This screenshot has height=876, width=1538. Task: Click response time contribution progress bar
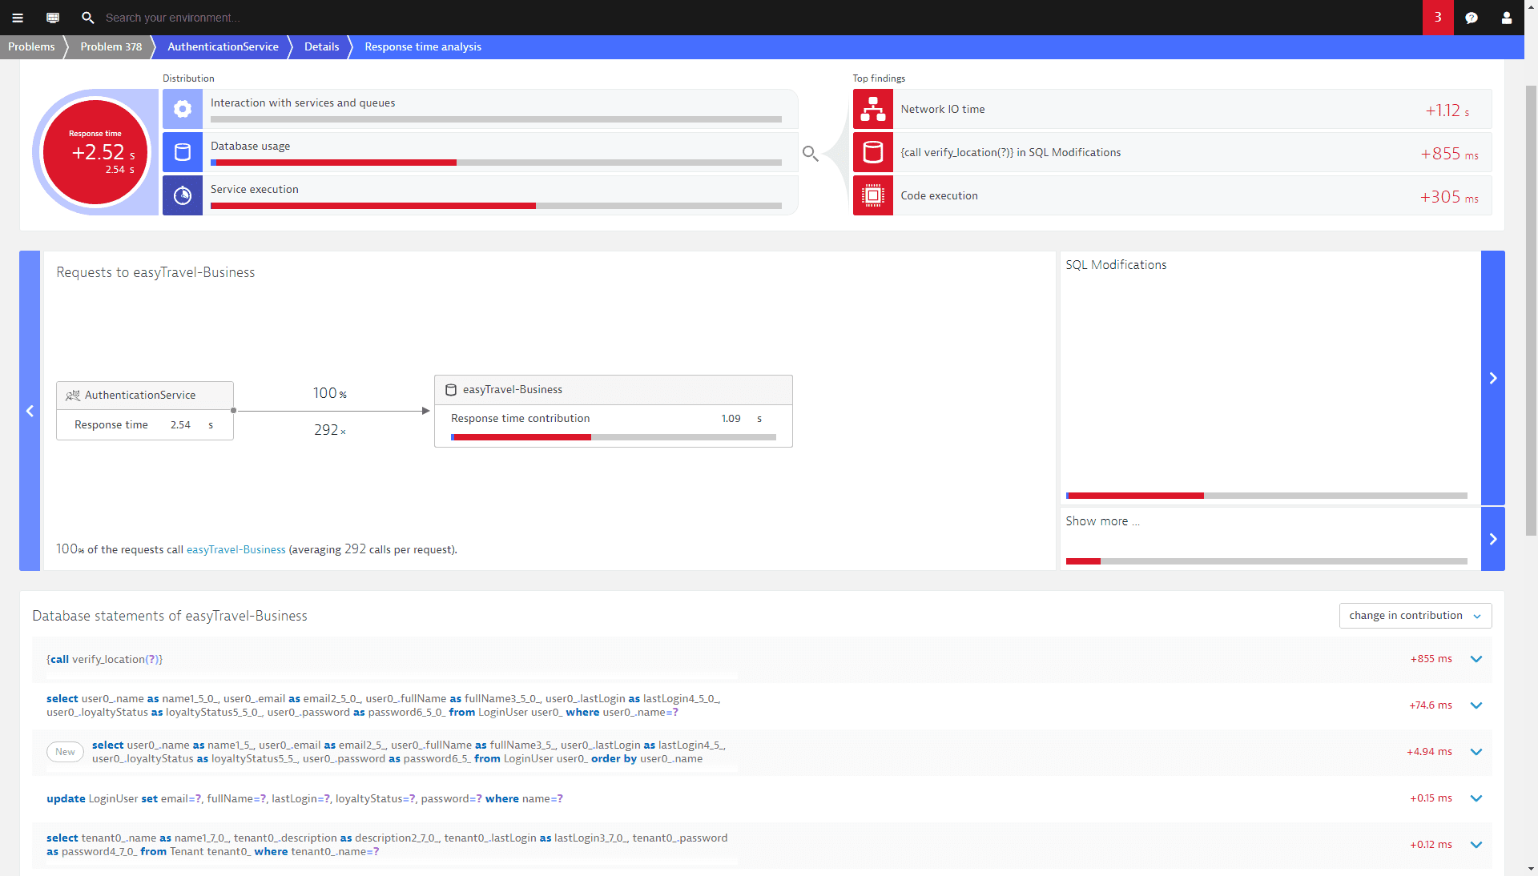tap(614, 437)
